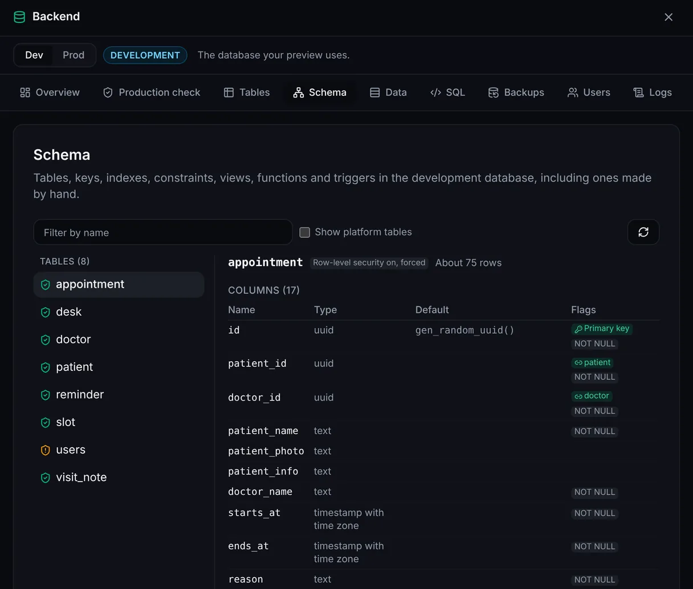Click the doctor_name column name
Viewport: 693px width, 589px height.
(x=260, y=492)
